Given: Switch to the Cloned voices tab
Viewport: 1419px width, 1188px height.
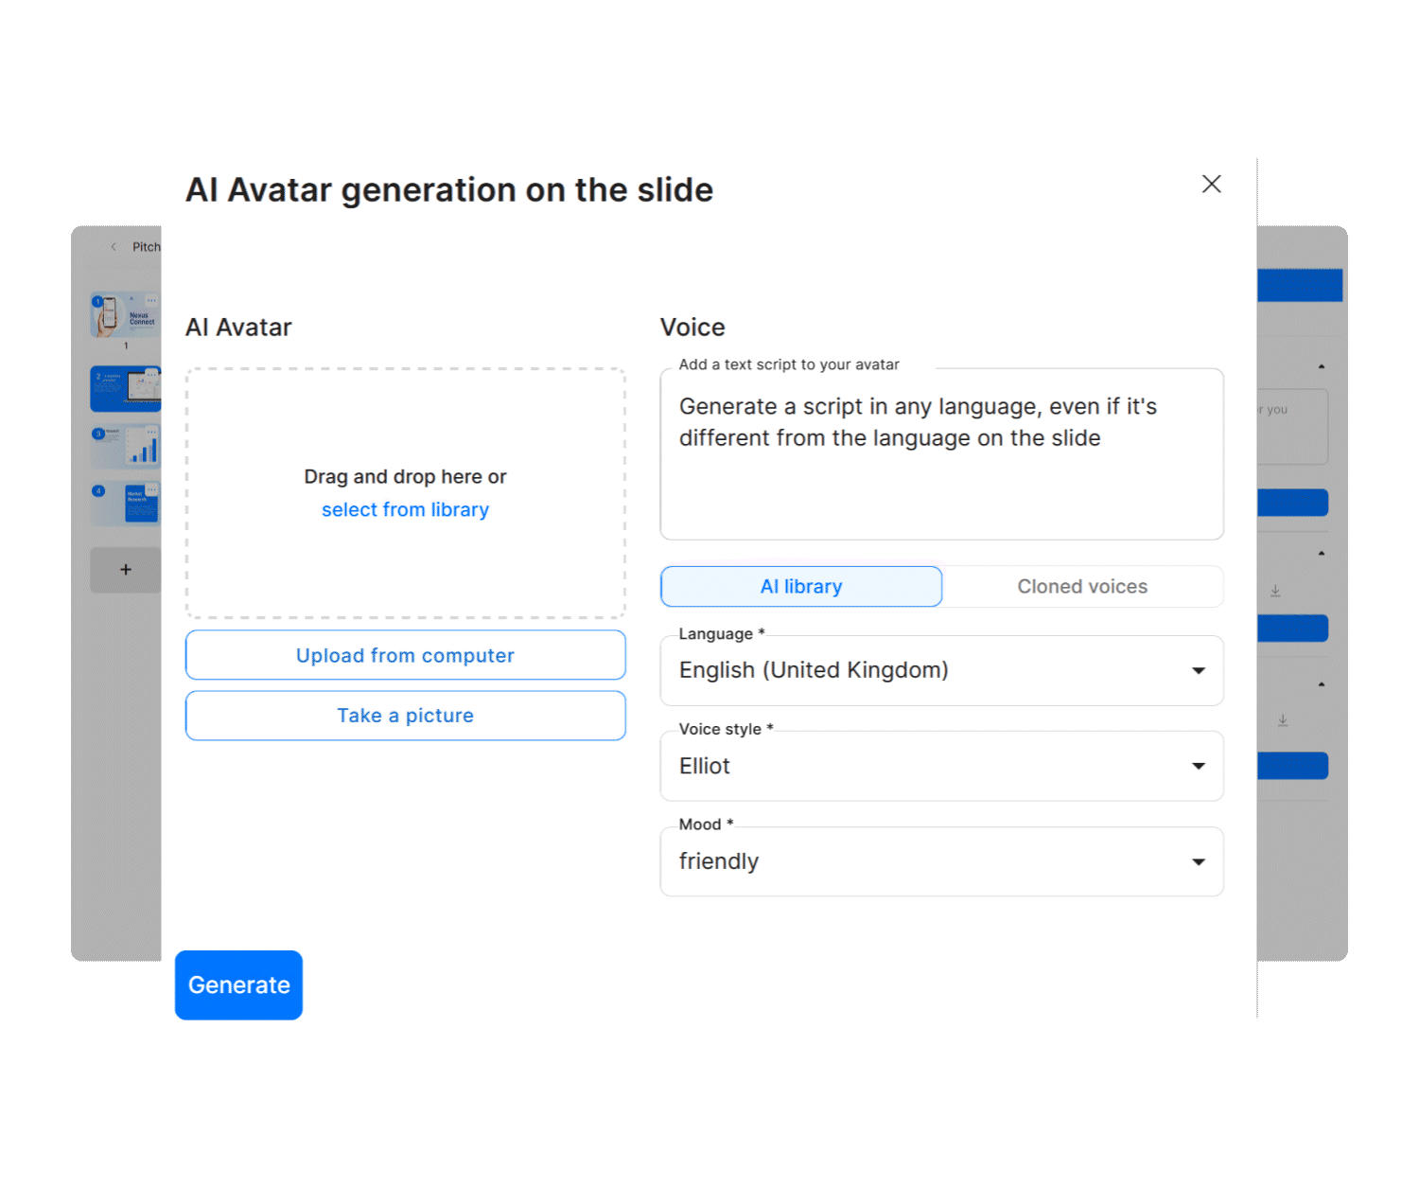Looking at the screenshot, I should pyautogui.click(x=1082, y=586).
